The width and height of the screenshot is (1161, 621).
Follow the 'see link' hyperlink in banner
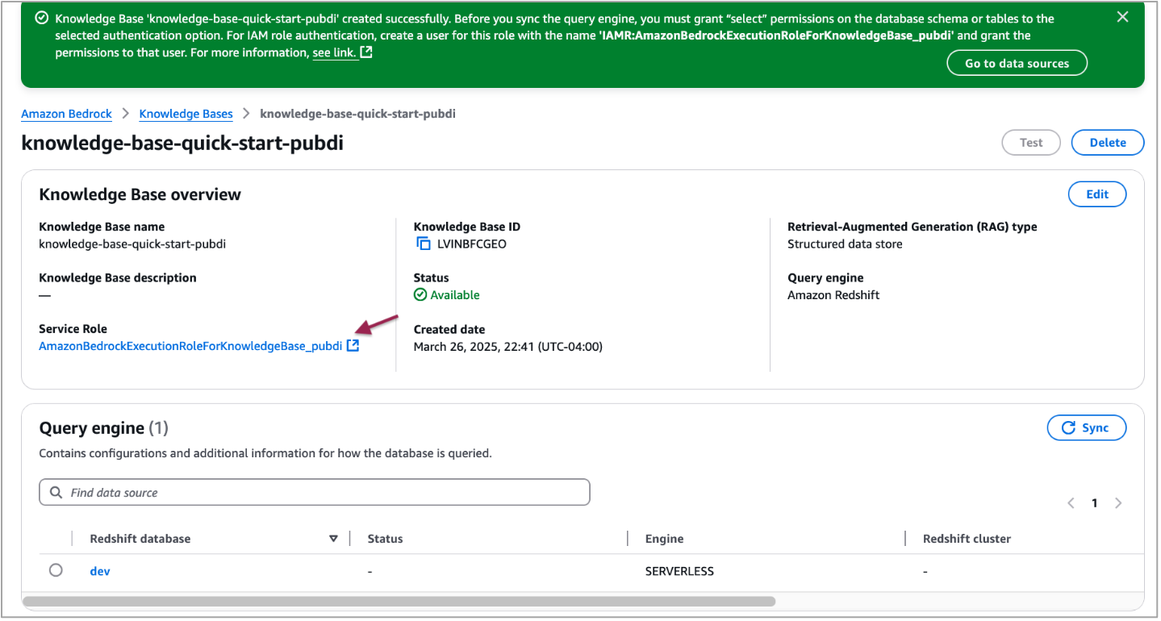(x=335, y=52)
